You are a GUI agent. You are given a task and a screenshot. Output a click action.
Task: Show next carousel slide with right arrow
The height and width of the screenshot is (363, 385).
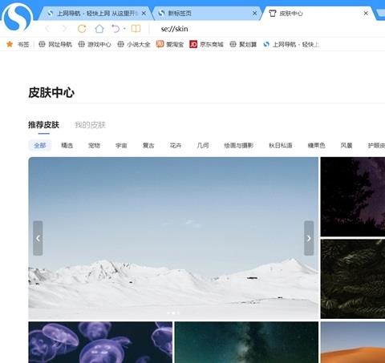click(309, 238)
